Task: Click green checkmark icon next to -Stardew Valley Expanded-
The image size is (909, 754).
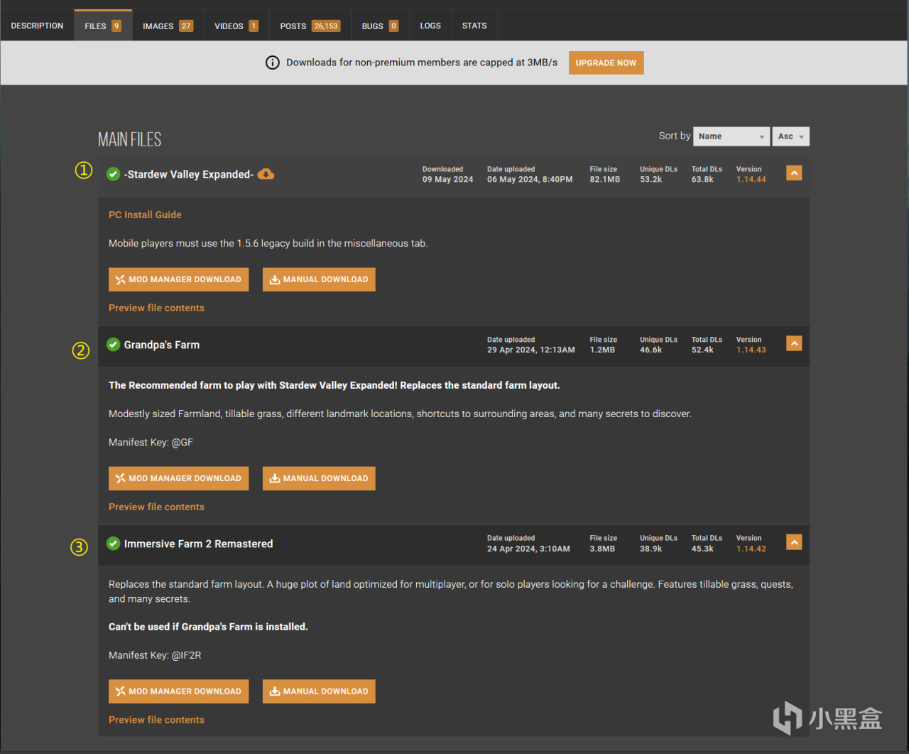Action: (x=113, y=174)
